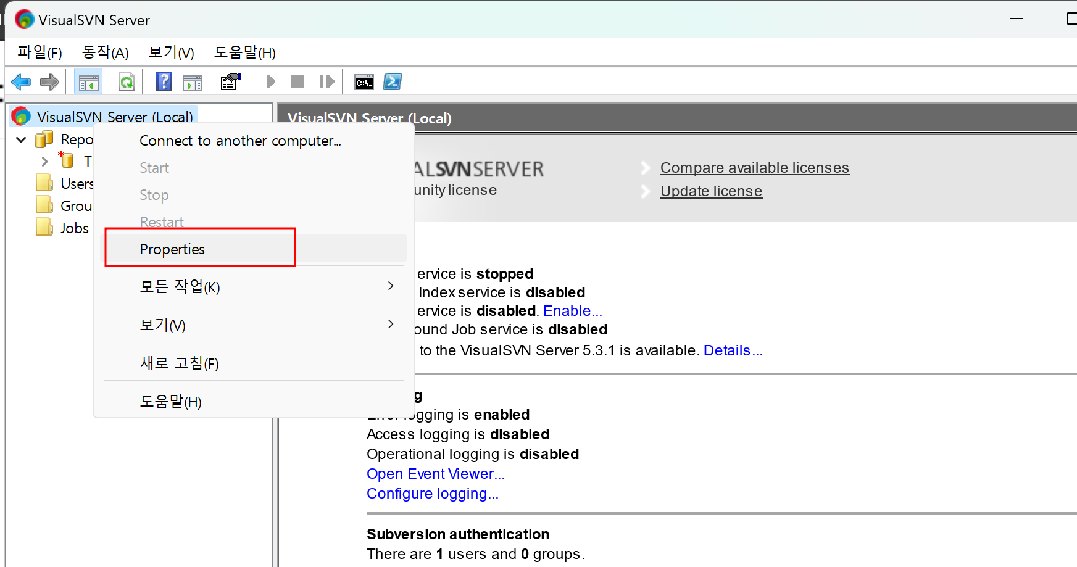Open Compare available licenses link
Screen dimensions: 1077x567
[755, 168]
